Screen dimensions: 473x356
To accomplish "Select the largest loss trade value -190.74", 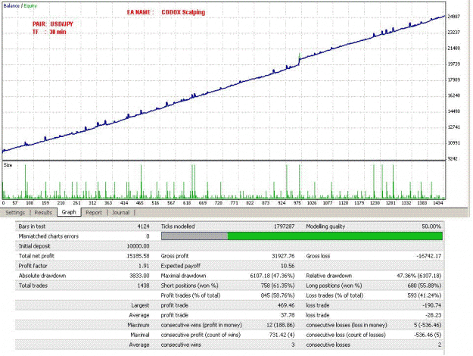I will 431,305.
